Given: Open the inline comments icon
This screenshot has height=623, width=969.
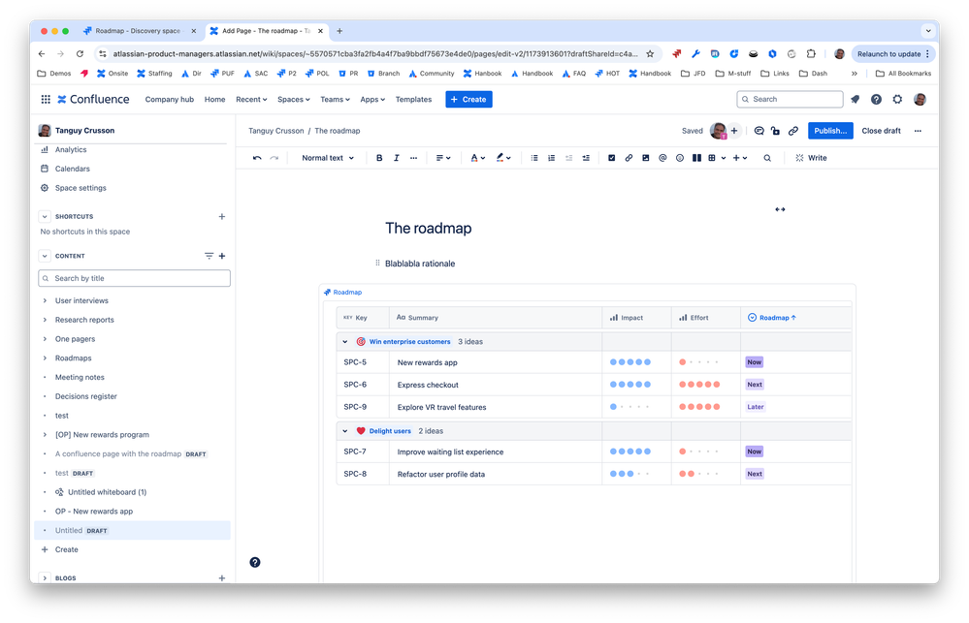Looking at the screenshot, I should coord(759,131).
